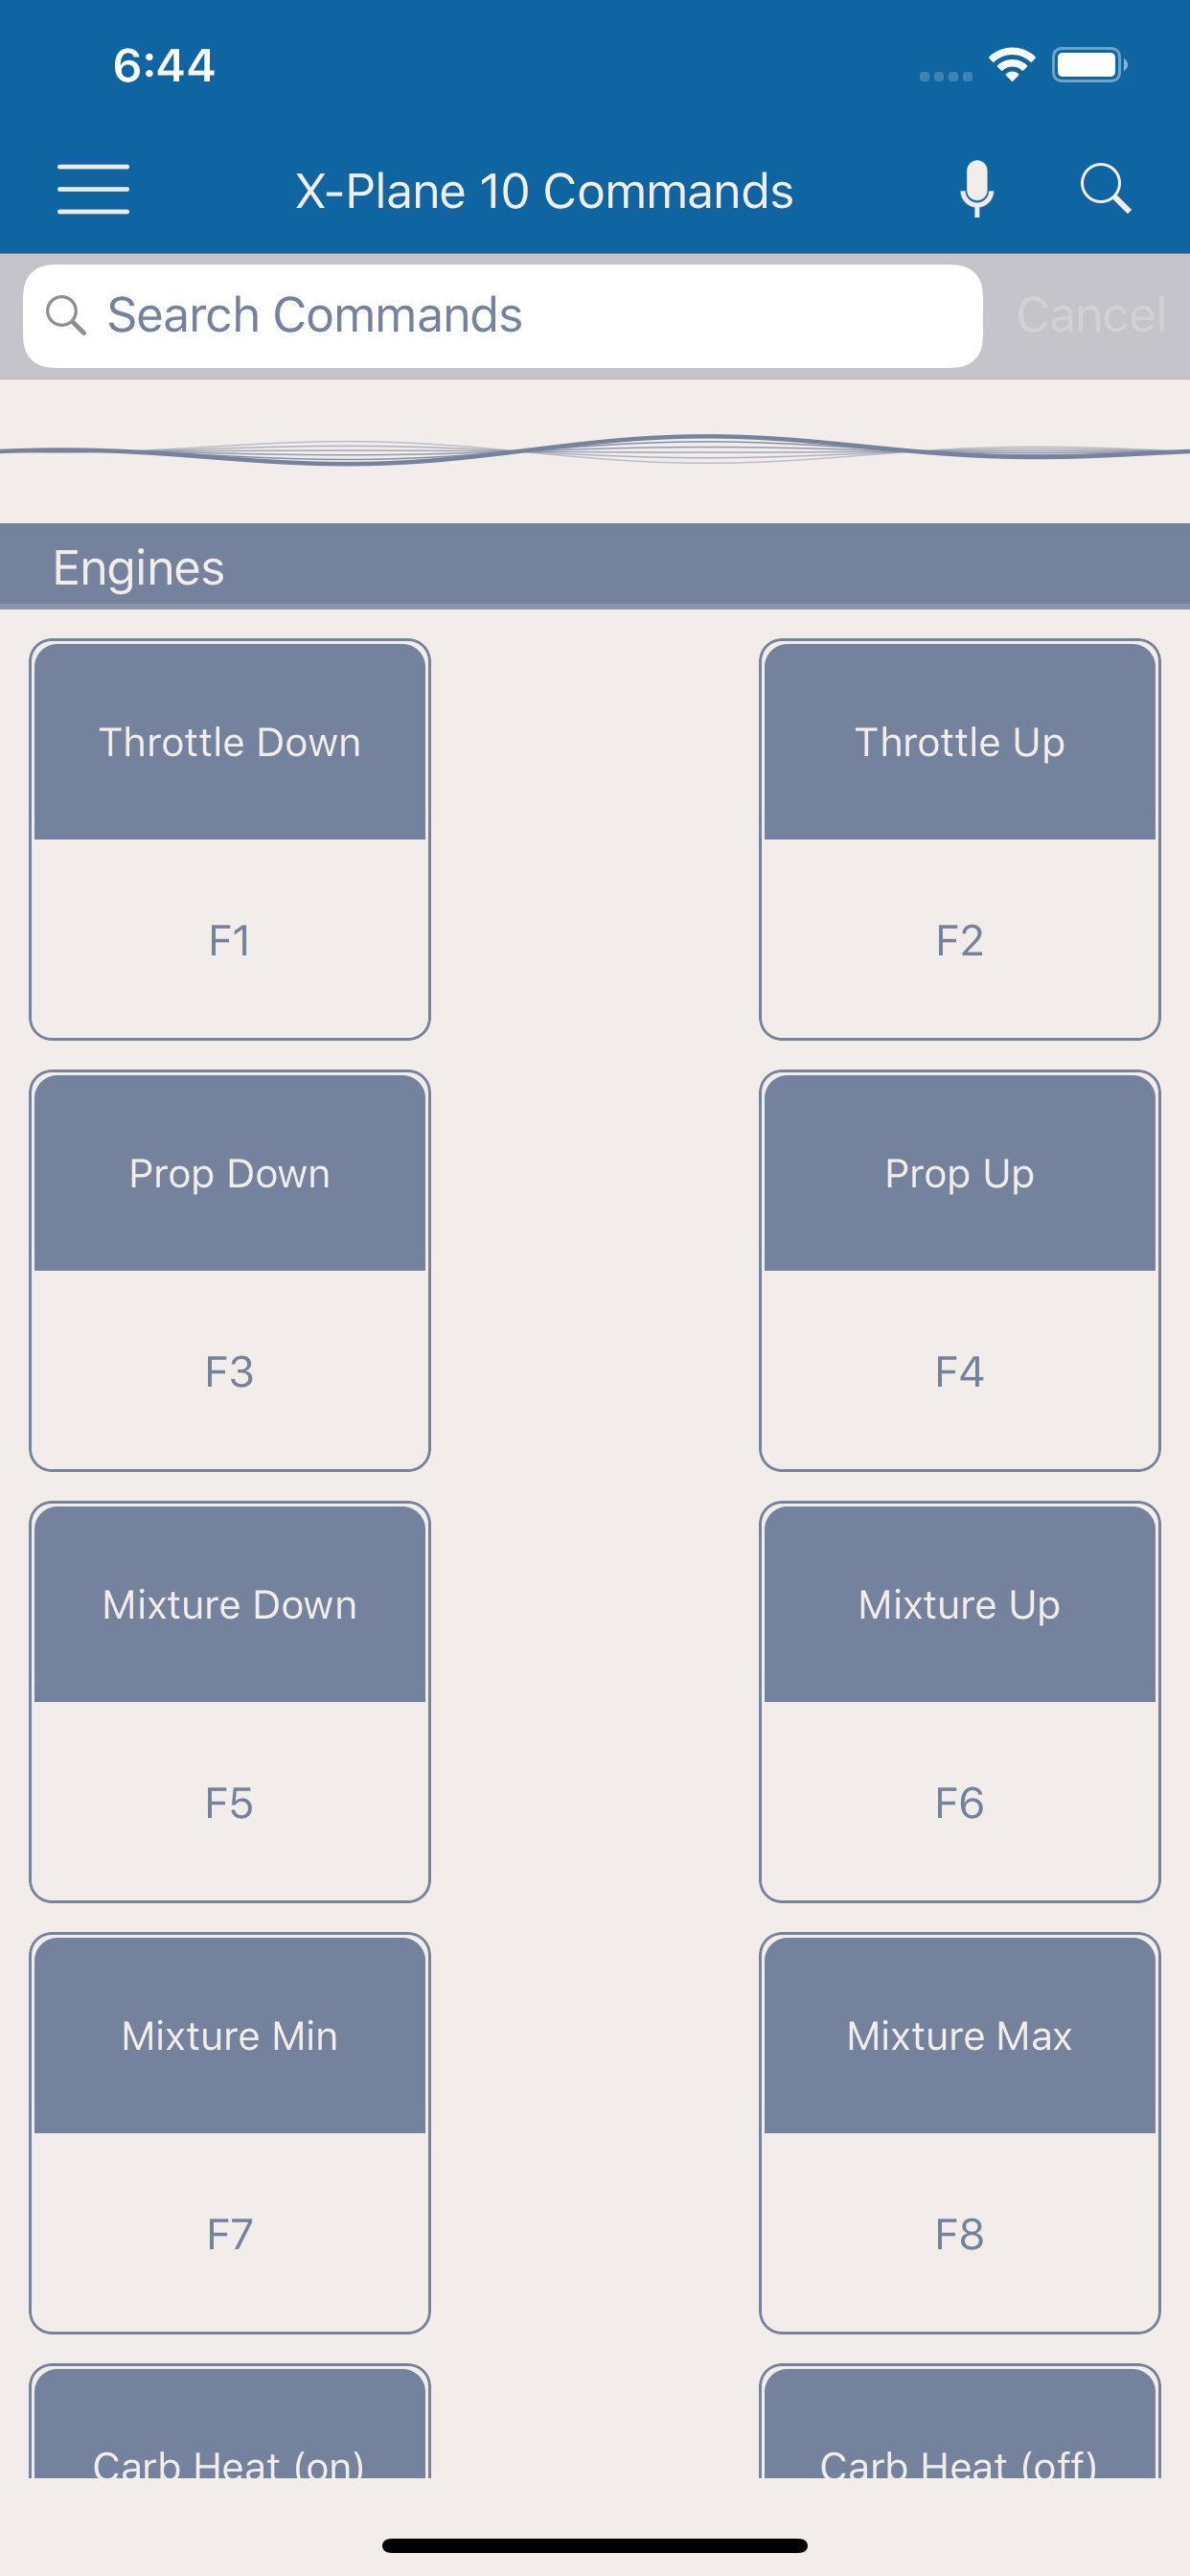
Task: Open the hamburger menu
Action: point(93,189)
